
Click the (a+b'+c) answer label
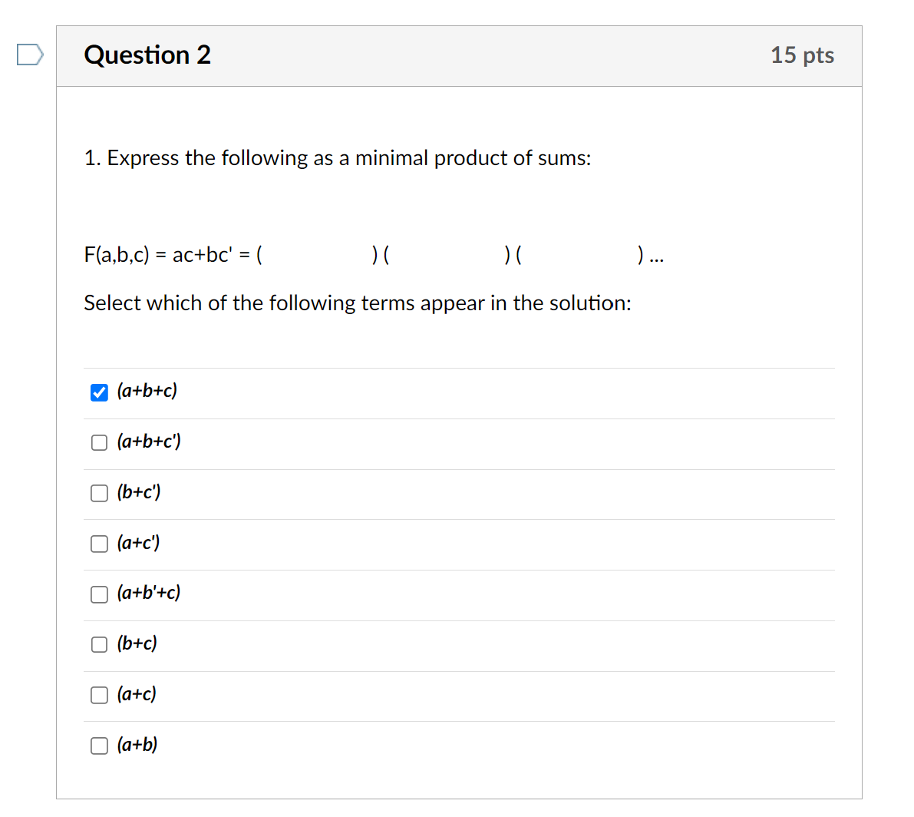(x=148, y=594)
